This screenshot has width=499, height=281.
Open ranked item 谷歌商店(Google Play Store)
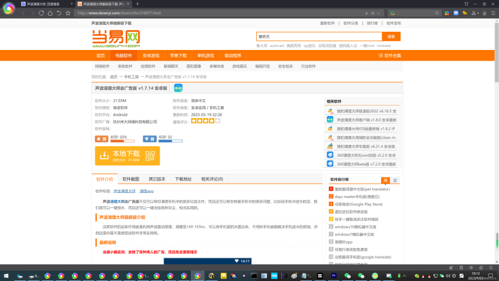359,204
